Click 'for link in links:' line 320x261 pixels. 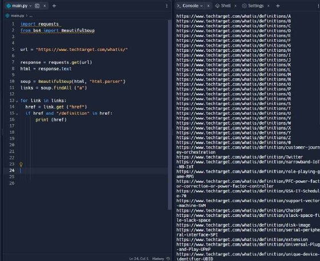[43, 101]
